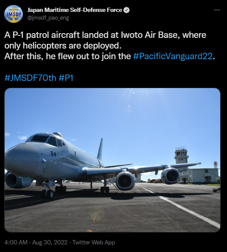Open the #JMSDF70th hashtag
The width and height of the screenshot is (227, 252).
pyautogui.click(x=30, y=78)
